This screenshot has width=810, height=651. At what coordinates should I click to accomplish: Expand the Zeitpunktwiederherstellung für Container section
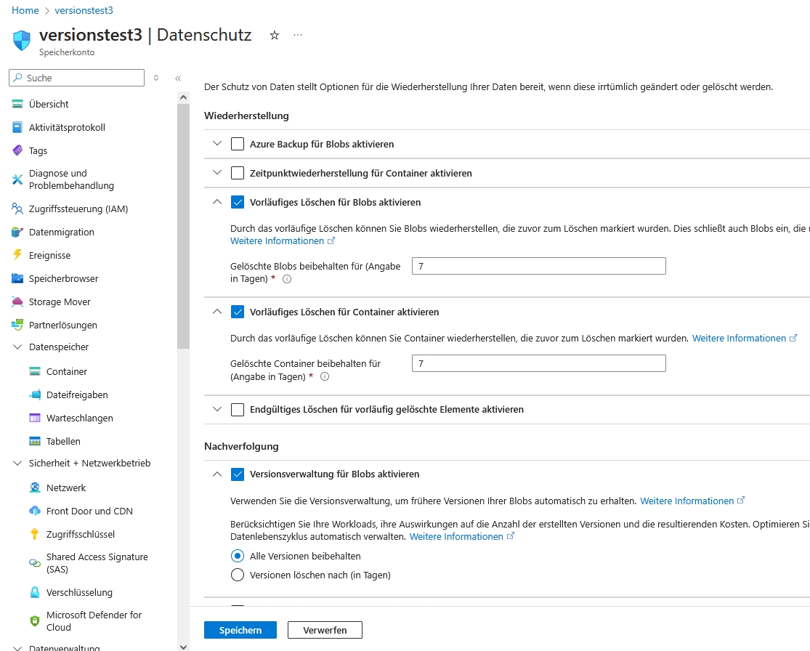pos(216,173)
